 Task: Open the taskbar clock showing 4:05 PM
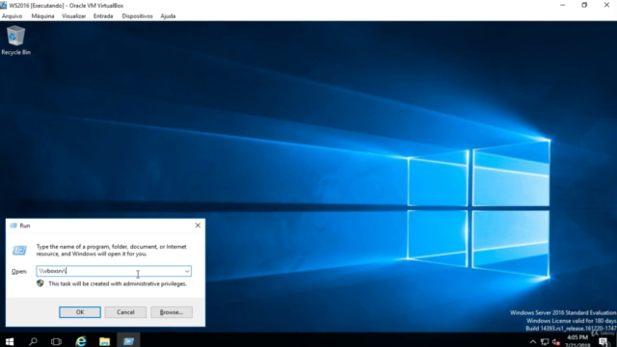(577, 341)
